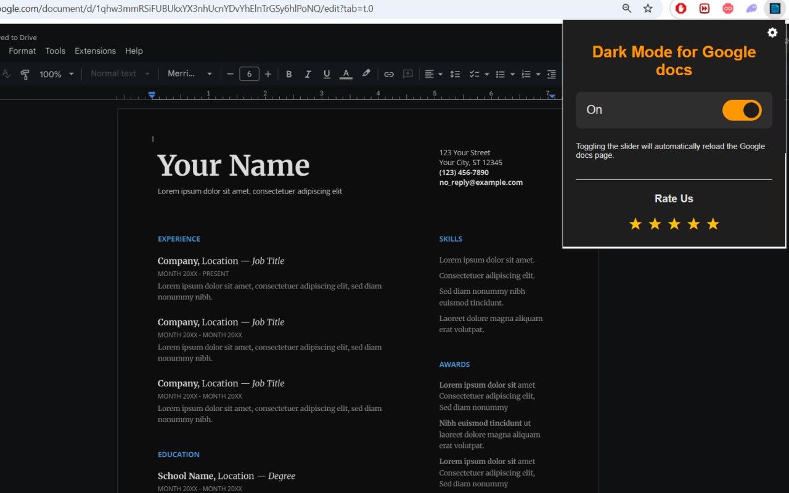789x493 pixels.
Task: Open the 100% zoom dropdown
Action: pyautogui.click(x=56, y=74)
